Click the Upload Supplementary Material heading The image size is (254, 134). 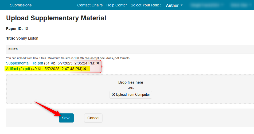56,18
